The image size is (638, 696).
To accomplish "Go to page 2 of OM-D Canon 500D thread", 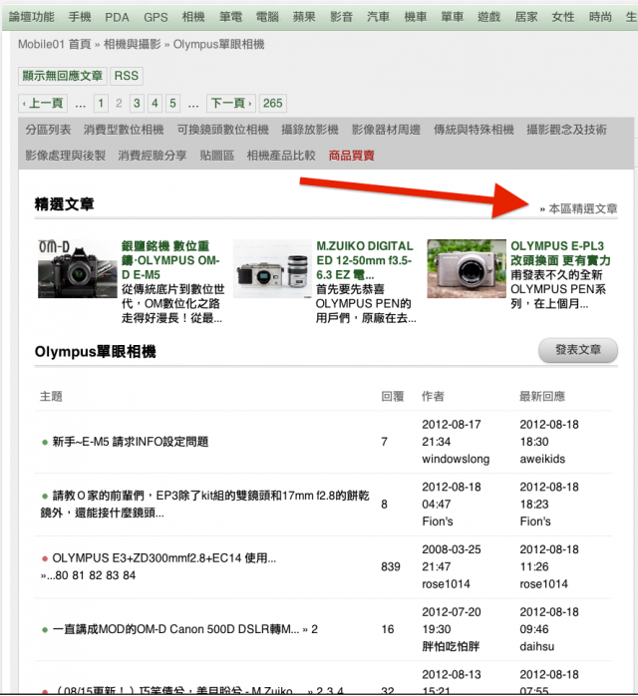I will (314, 630).
